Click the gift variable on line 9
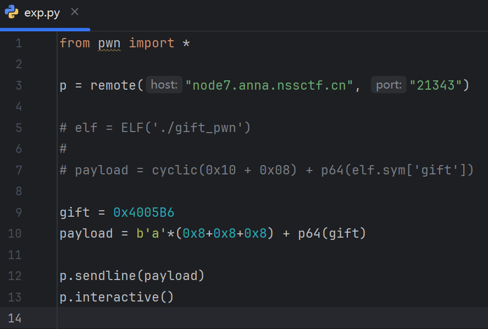 (x=75, y=212)
